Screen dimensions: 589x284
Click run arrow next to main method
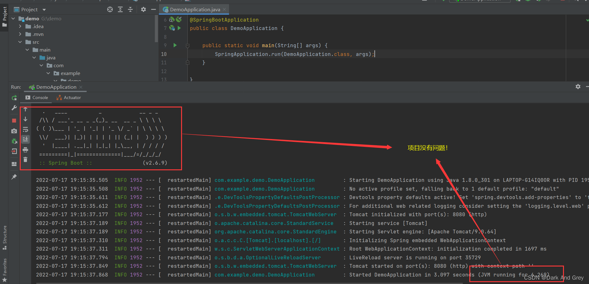point(175,45)
